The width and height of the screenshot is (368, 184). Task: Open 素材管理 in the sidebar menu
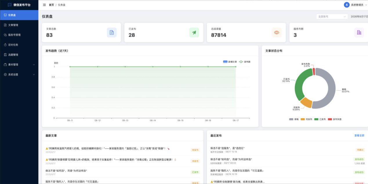[19, 65]
